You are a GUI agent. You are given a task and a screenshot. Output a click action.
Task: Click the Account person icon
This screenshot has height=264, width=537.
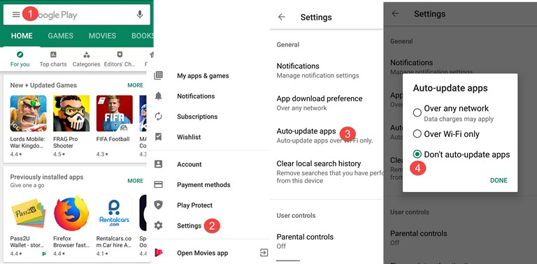[158, 164]
